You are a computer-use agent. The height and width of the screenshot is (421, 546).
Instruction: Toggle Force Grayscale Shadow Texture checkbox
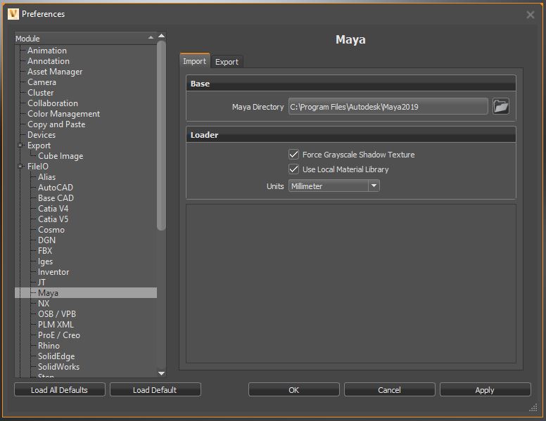coord(293,154)
